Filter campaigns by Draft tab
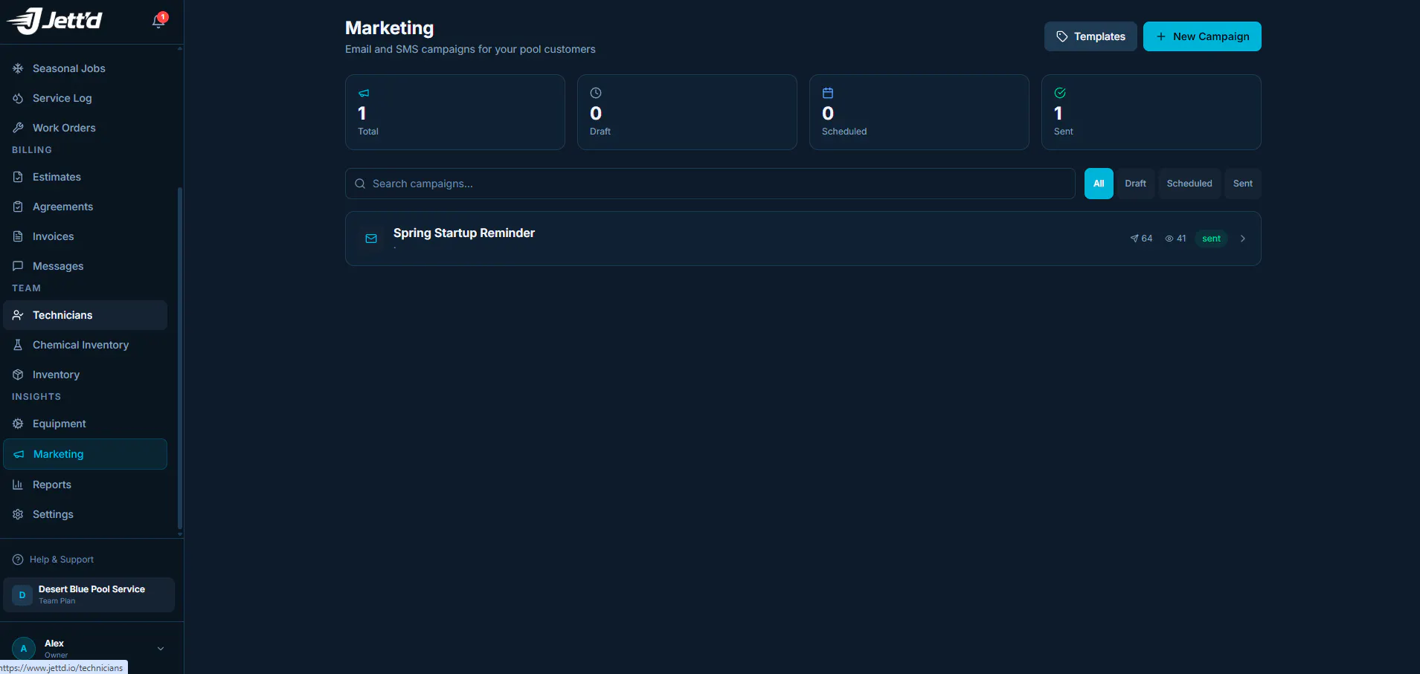 (x=1135, y=184)
